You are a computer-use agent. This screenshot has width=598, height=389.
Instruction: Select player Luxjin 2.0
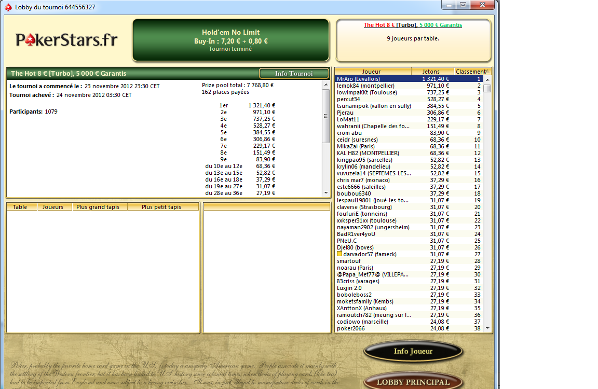409,288
